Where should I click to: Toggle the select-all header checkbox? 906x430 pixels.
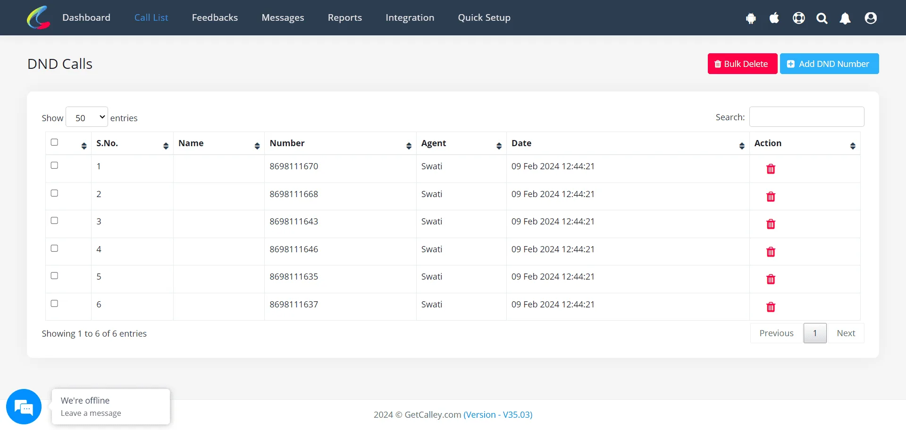pyautogui.click(x=54, y=142)
